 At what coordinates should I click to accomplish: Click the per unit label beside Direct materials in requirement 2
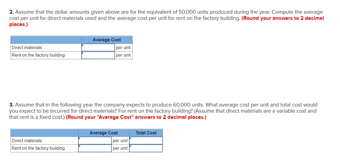coord(123,47)
